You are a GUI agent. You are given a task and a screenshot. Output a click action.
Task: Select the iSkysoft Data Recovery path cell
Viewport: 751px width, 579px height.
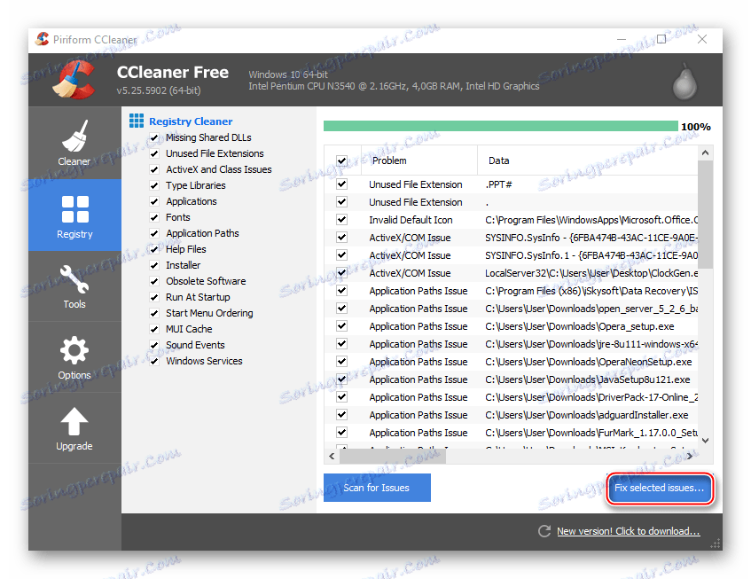click(x=591, y=291)
